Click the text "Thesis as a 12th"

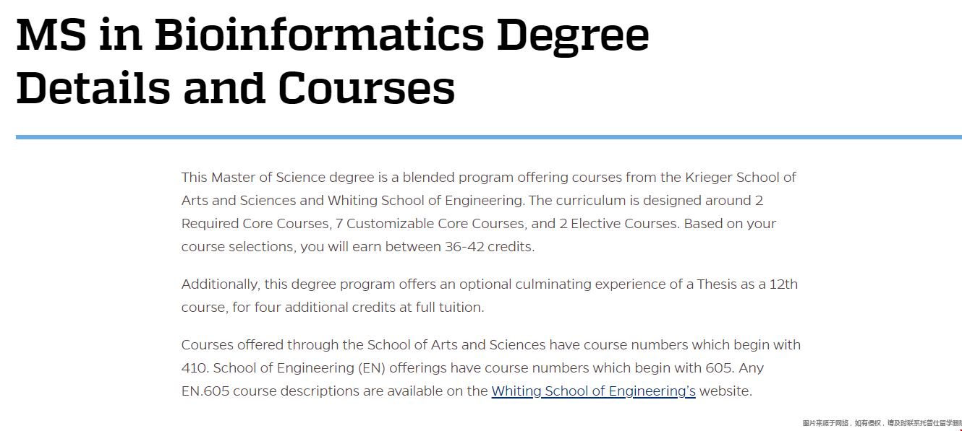(747, 284)
